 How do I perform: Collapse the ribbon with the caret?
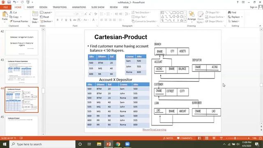pos(260,26)
